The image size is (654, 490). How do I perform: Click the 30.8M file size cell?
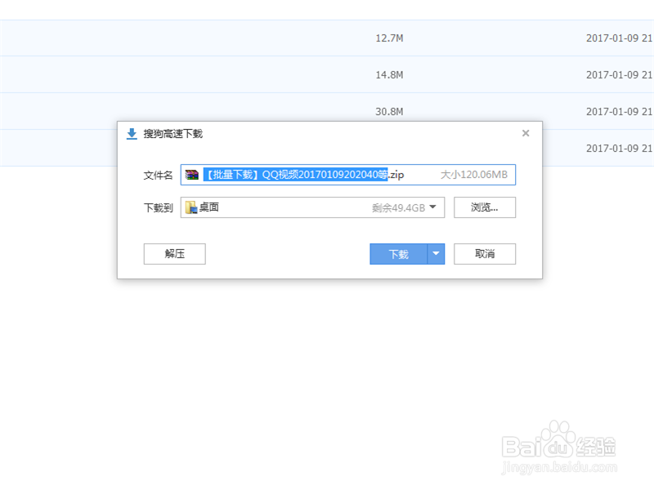tap(389, 112)
